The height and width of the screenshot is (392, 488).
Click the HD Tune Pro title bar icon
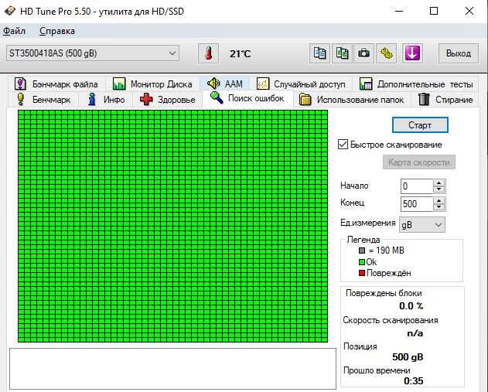pyautogui.click(x=10, y=11)
